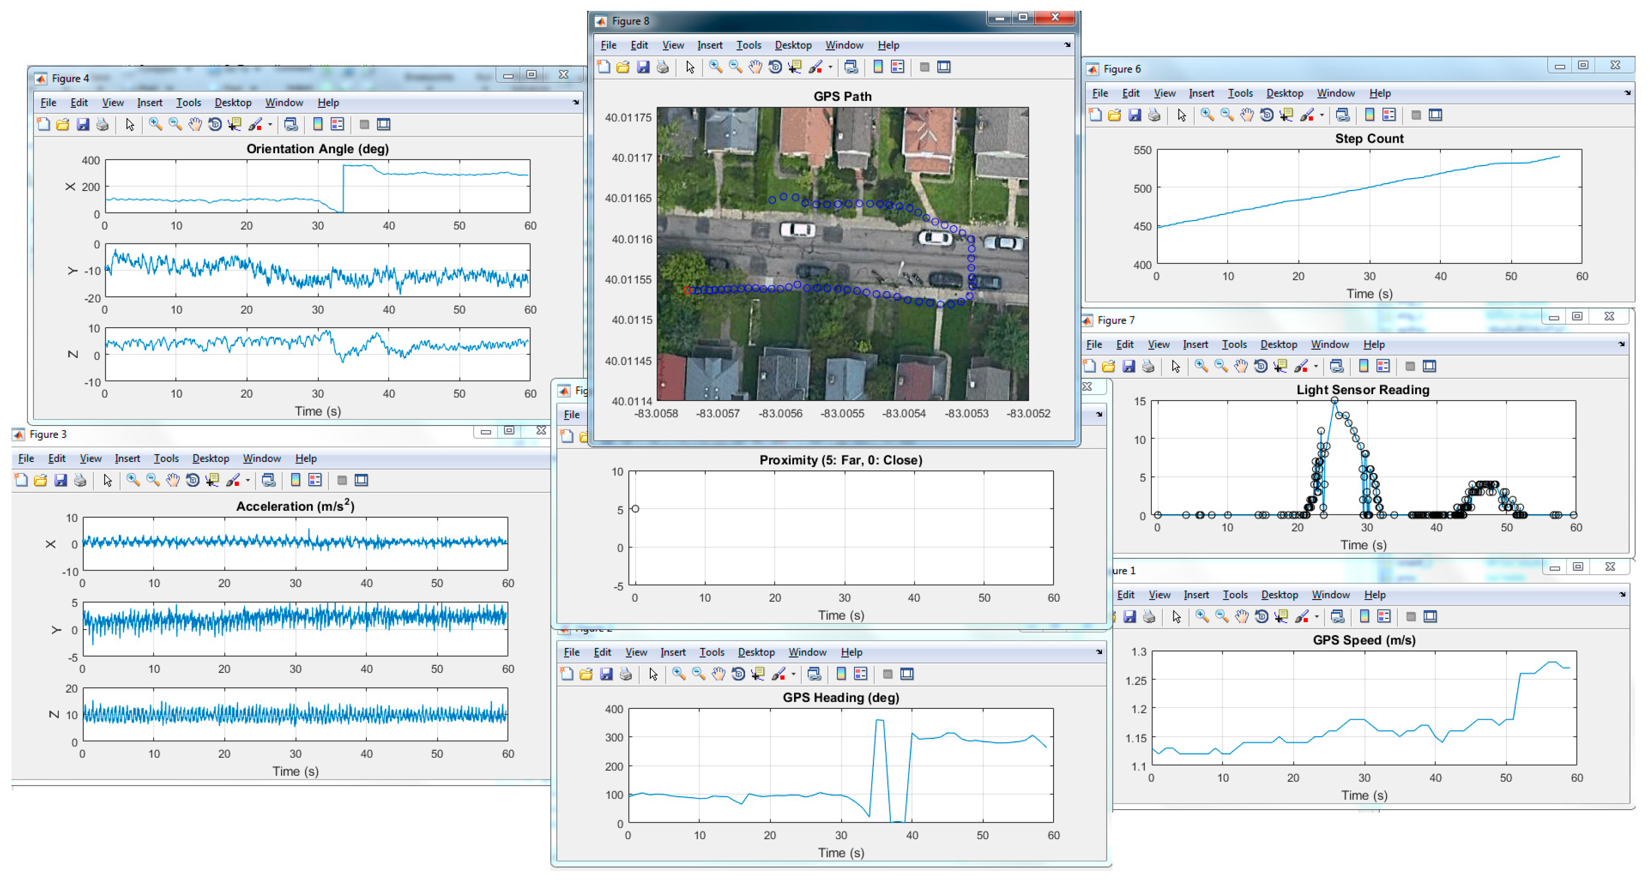The height and width of the screenshot is (880, 1650).
Task: Save icon in Figure 6 Step Count window
Action: pyautogui.click(x=1134, y=115)
